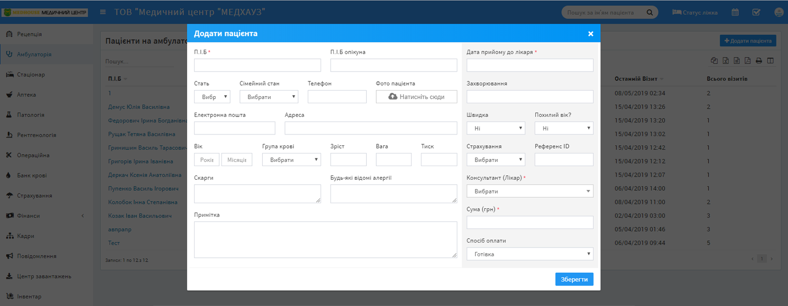
Task: Click the Страхування umbrella icon
Action: pyautogui.click(x=9, y=196)
